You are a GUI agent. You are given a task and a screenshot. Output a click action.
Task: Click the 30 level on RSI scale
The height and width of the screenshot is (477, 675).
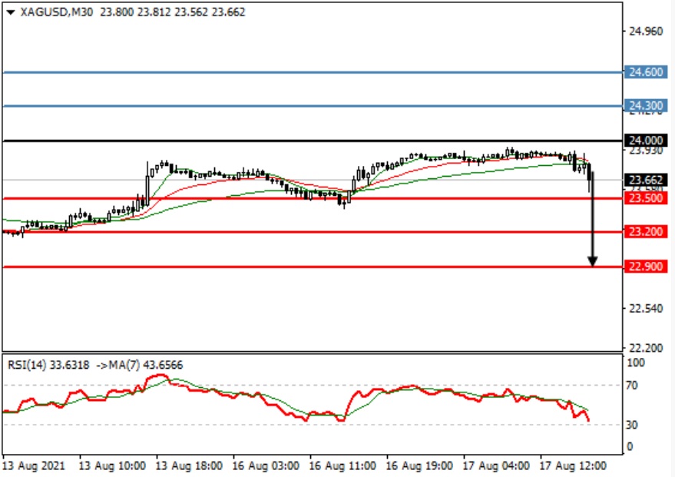point(631,425)
